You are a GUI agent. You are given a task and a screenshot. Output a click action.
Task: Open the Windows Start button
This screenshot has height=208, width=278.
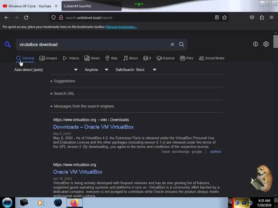pos(7,203)
